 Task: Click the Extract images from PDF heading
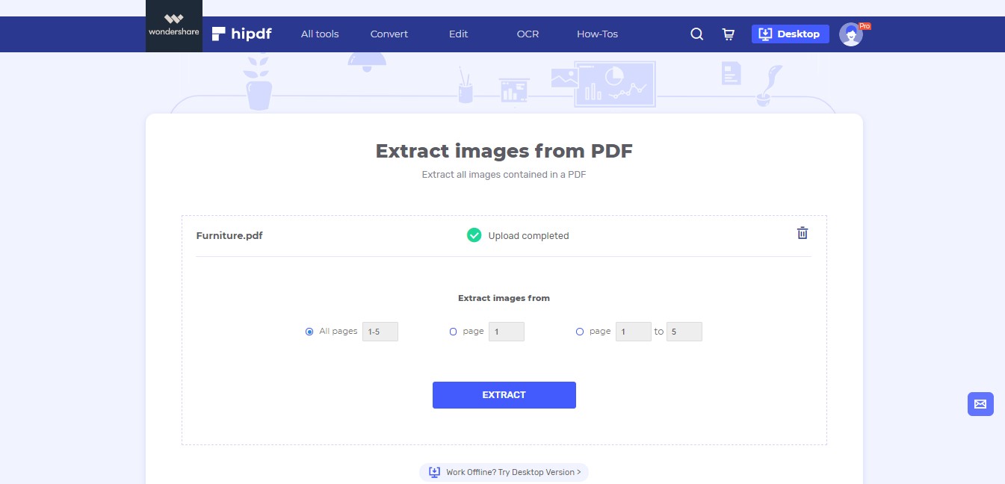(504, 151)
